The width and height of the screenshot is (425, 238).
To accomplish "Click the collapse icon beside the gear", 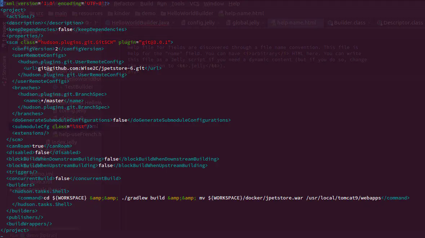I will coord(96,23).
